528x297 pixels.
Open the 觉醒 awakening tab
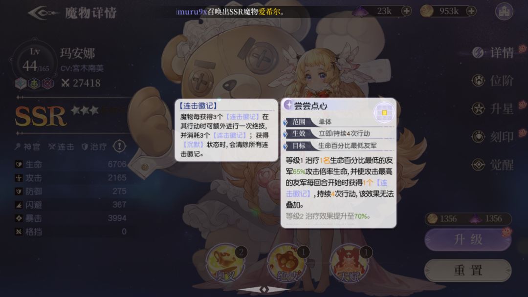493,165
